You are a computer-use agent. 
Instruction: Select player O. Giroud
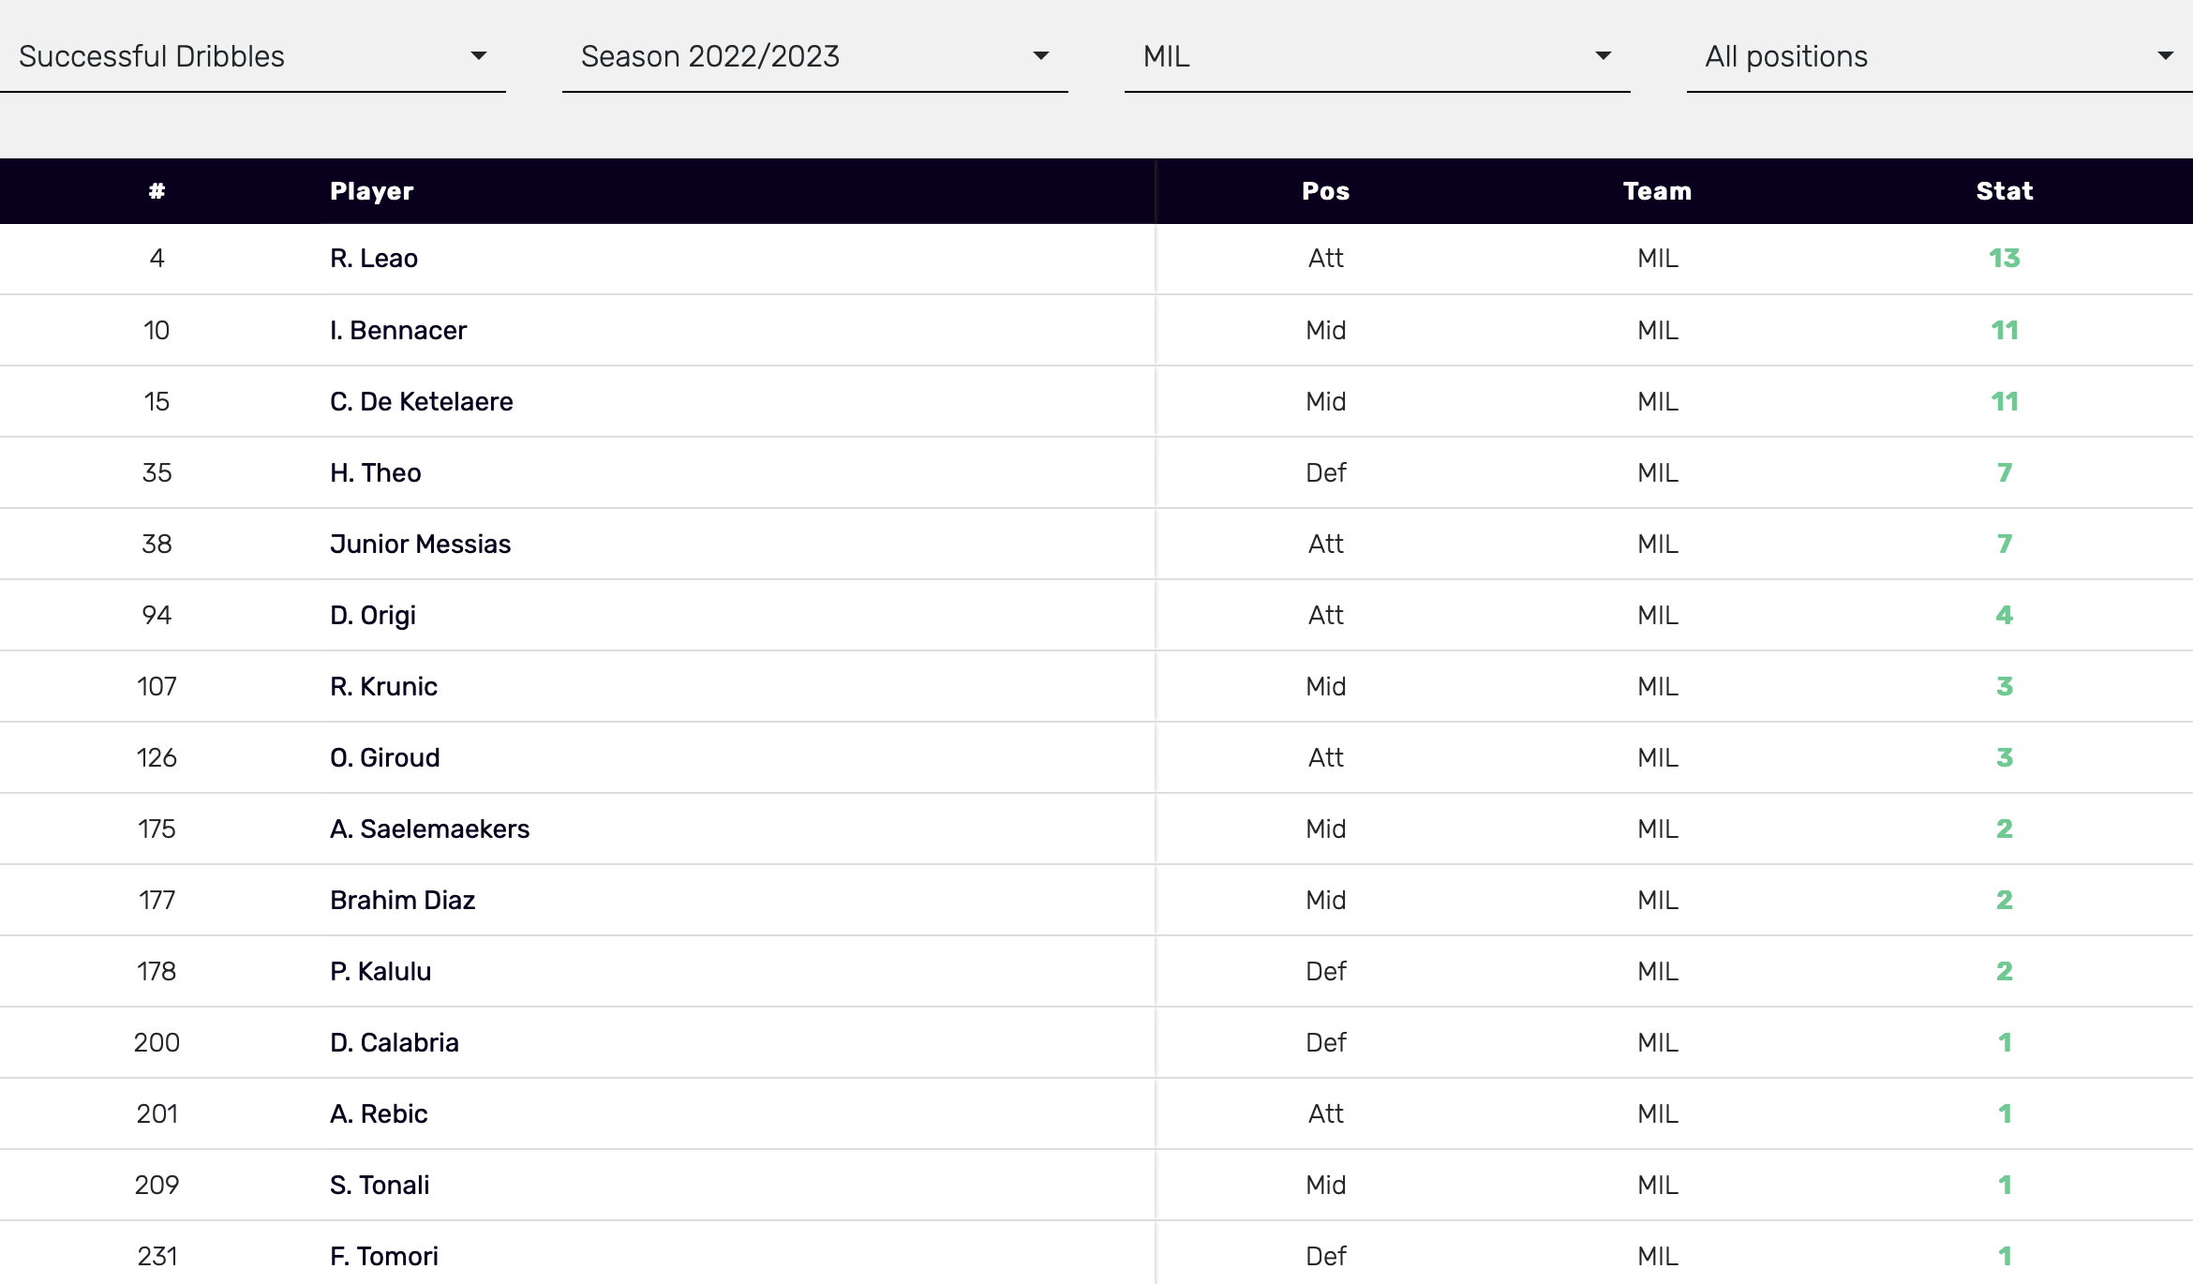[x=385, y=757]
